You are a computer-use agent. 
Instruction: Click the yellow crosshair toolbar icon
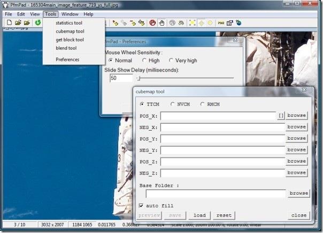[x=200, y=23]
